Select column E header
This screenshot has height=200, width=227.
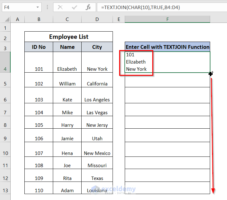pyautogui.click(x=119, y=19)
